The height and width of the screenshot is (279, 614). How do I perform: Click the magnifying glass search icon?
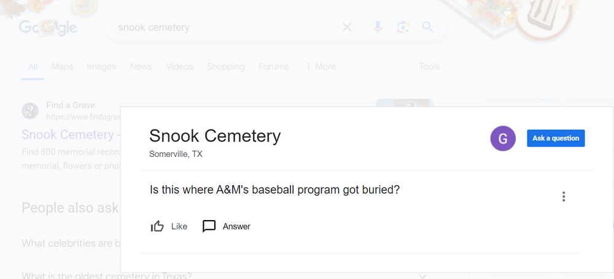pos(428,27)
